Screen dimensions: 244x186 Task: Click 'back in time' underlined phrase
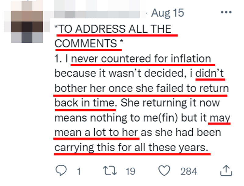tap(85, 103)
